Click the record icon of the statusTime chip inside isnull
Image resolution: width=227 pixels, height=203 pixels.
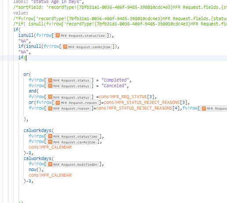[58, 36]
